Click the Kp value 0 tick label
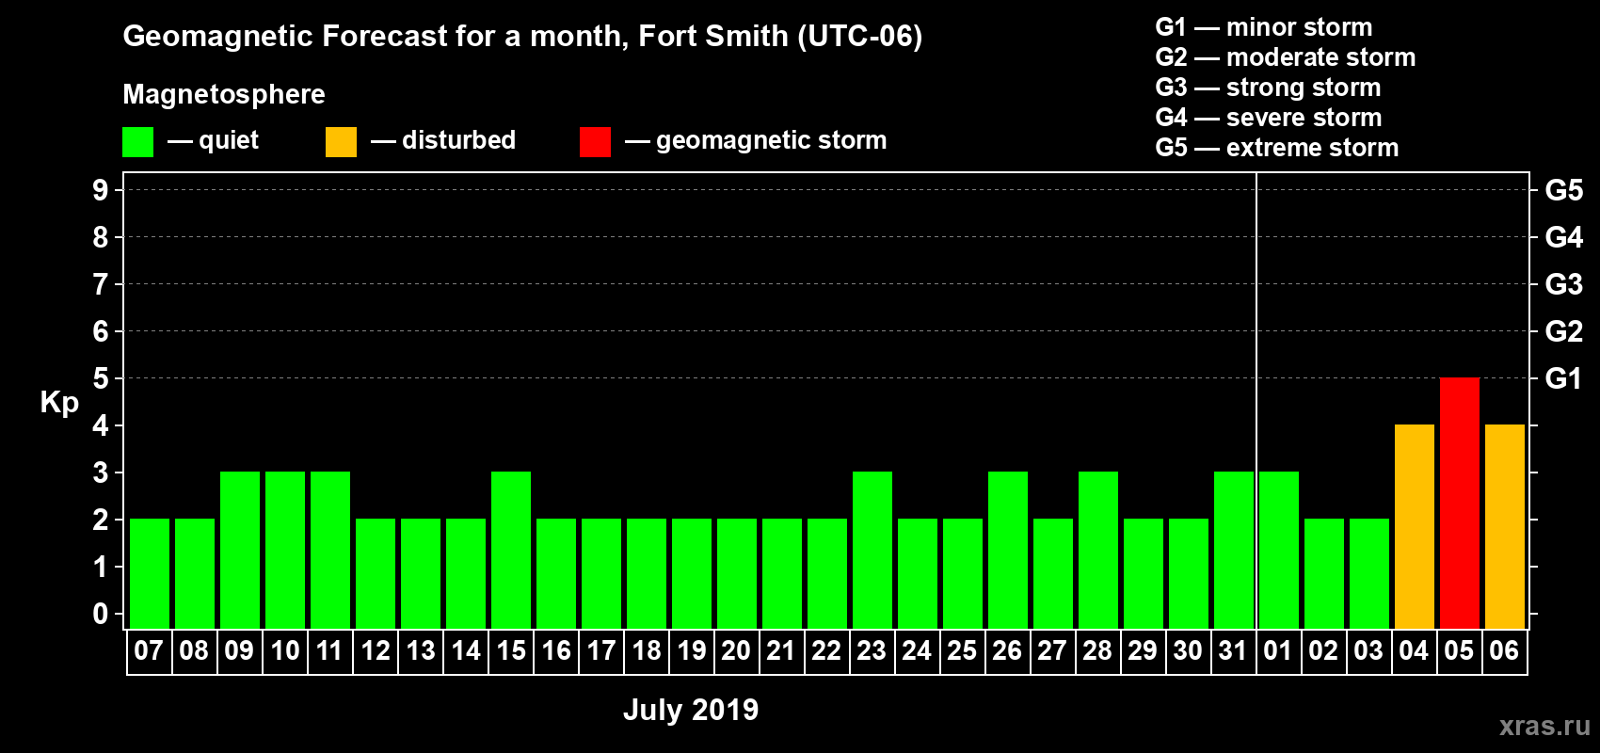The image size is (1600, 753). (100, 614)
